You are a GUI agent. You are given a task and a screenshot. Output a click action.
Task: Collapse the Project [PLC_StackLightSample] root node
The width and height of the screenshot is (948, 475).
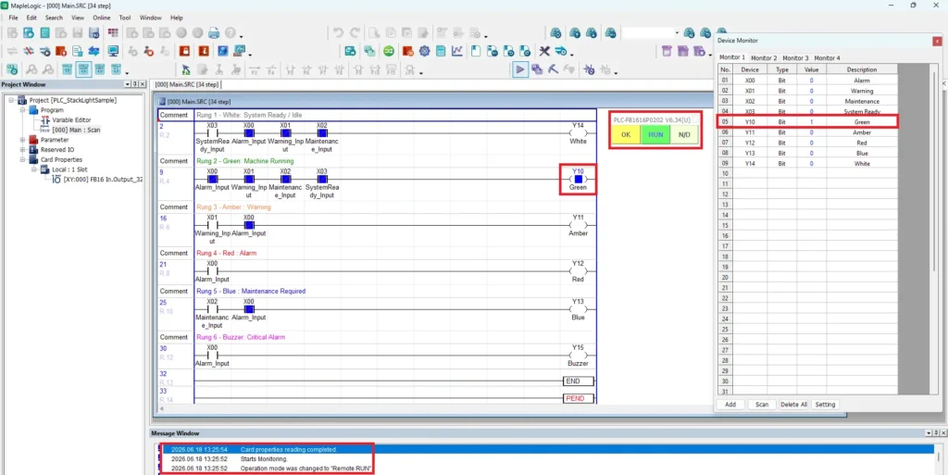coord(12,100)
